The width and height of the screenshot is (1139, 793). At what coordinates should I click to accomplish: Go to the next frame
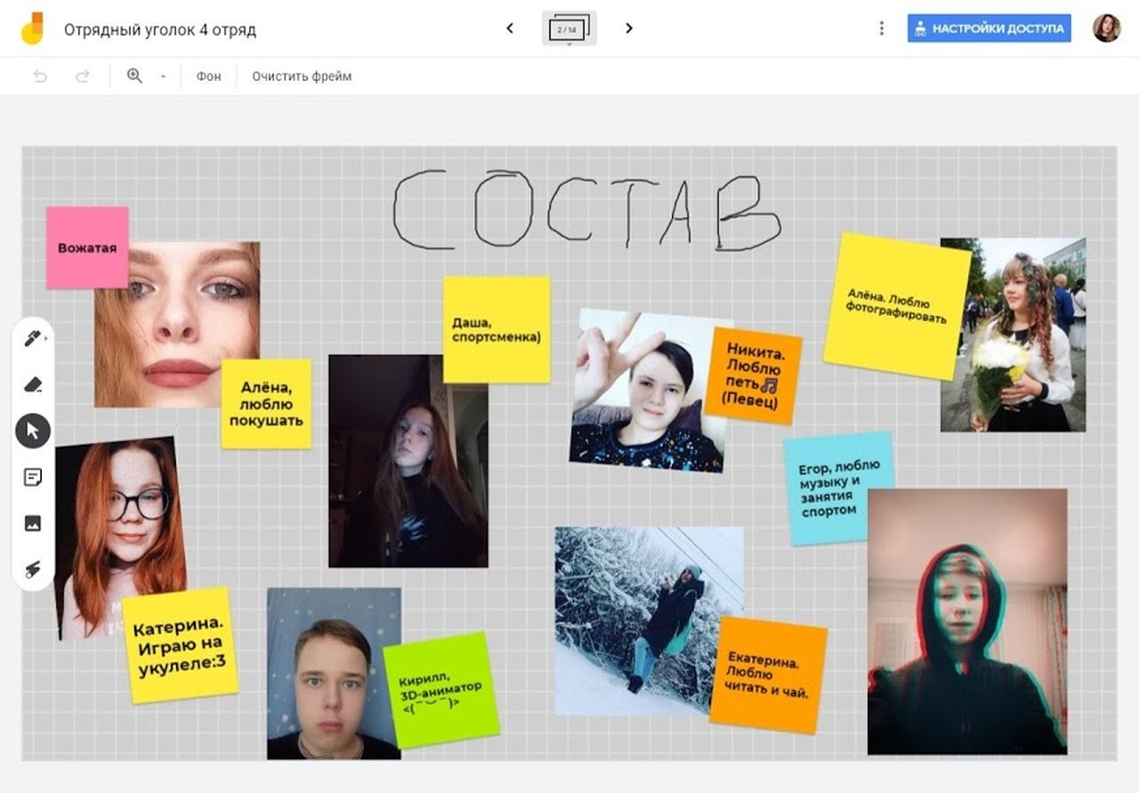pyautogui.click(x=629, y=28)
